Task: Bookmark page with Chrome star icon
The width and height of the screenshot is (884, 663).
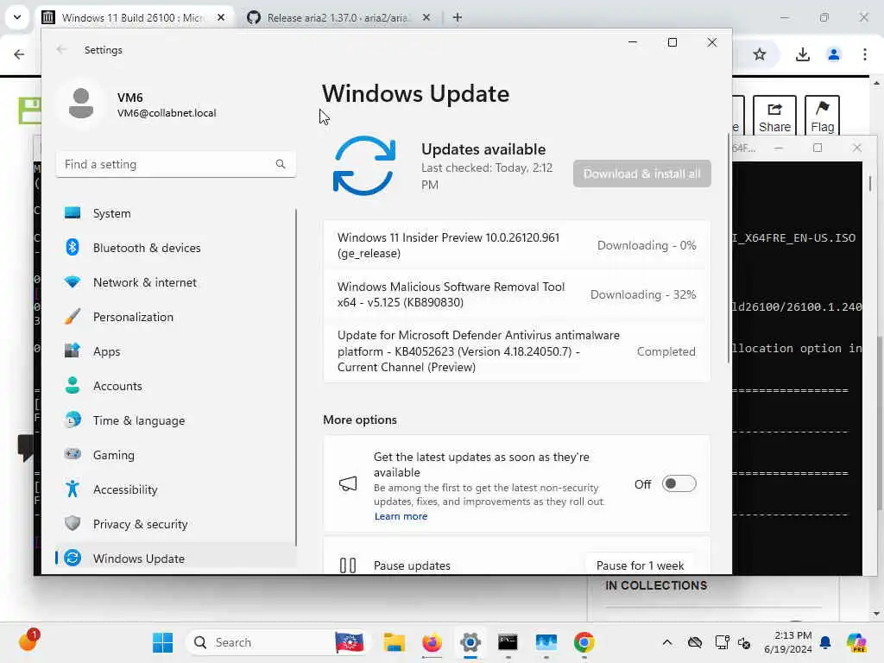Action: pos(760,54)
